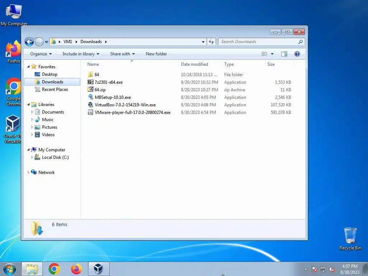Open the Include in library menu
Viewport: 368px width, 276px height.
(81, 54)
